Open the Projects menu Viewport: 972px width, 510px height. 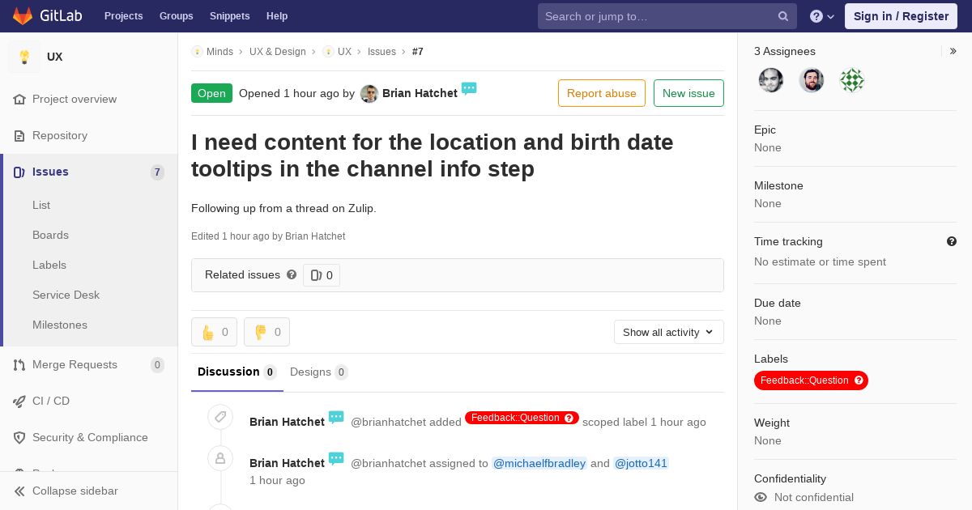(x=124, y=16)
